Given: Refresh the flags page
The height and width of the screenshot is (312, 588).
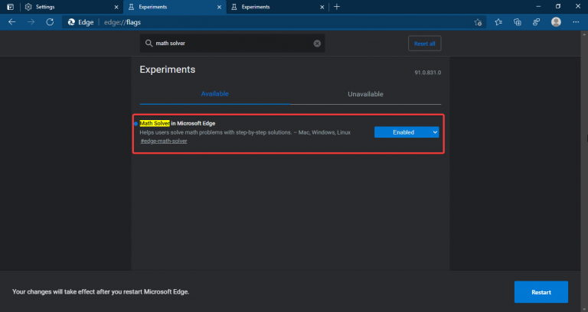Looking at the screenshot, I should 50,22.
